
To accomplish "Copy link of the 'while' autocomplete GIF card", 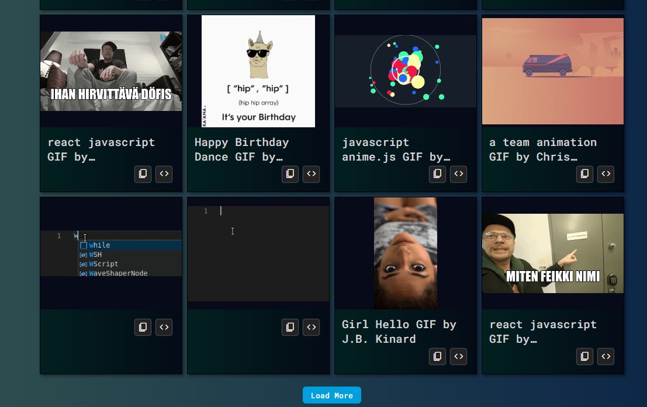I will point(143,327).
